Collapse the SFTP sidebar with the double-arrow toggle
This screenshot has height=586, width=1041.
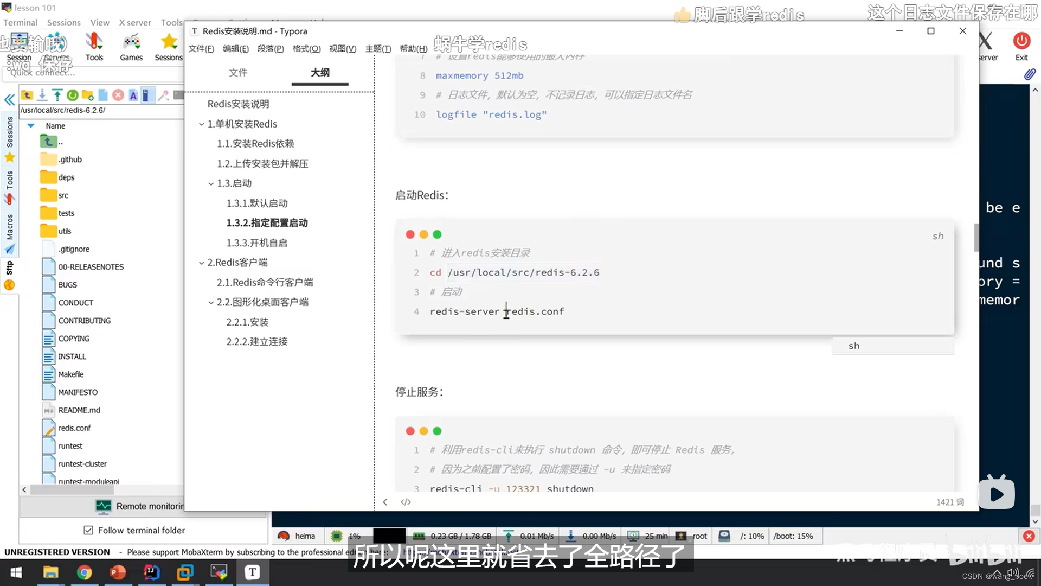(10, 99)
